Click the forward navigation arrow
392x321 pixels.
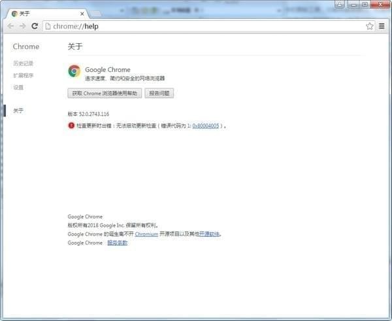click(23, 26)
